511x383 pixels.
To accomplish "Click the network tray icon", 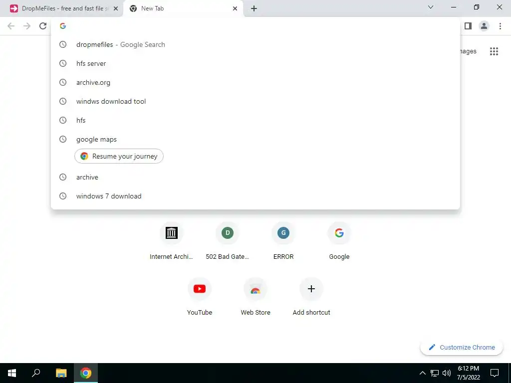I will [435, 373].
